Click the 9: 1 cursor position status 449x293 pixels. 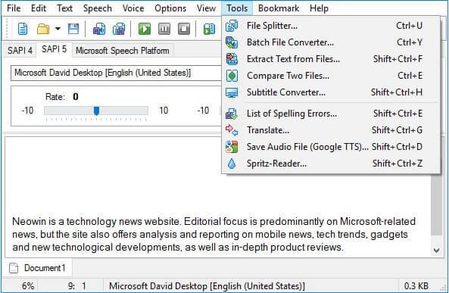pos(76,285)
